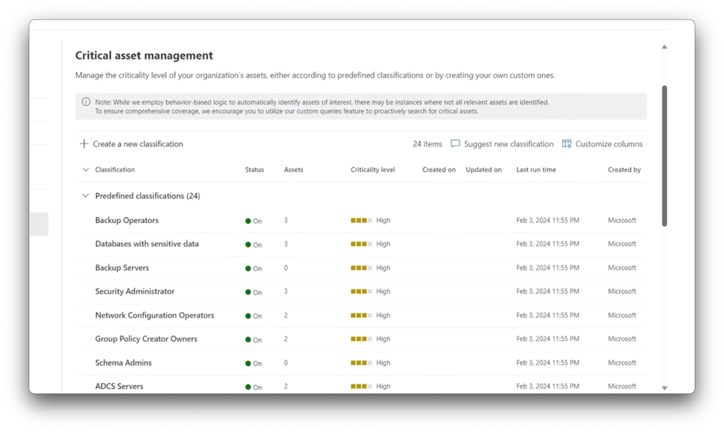The height and width of the screenshot is (432, 724).
Task: Sort by the Created on column header
Action: pyautogui.click(x=438, y=169)
